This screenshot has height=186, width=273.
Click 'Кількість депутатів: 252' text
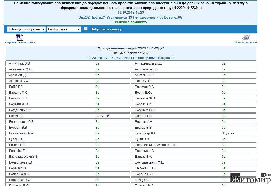point(131,53)
